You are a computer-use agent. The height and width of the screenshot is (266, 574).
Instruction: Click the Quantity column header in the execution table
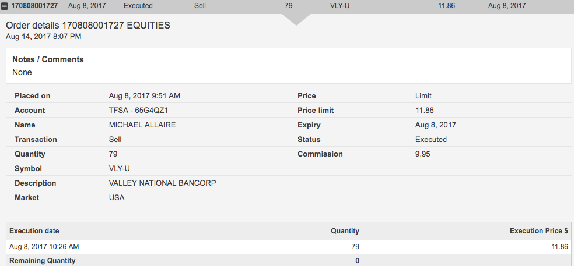345,231
